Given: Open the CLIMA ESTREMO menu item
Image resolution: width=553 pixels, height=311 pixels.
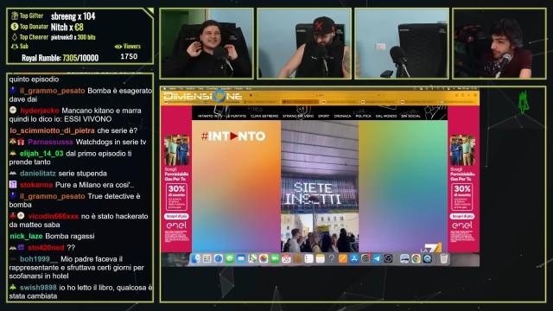Looking at the screenshot, I should (264, 116).
